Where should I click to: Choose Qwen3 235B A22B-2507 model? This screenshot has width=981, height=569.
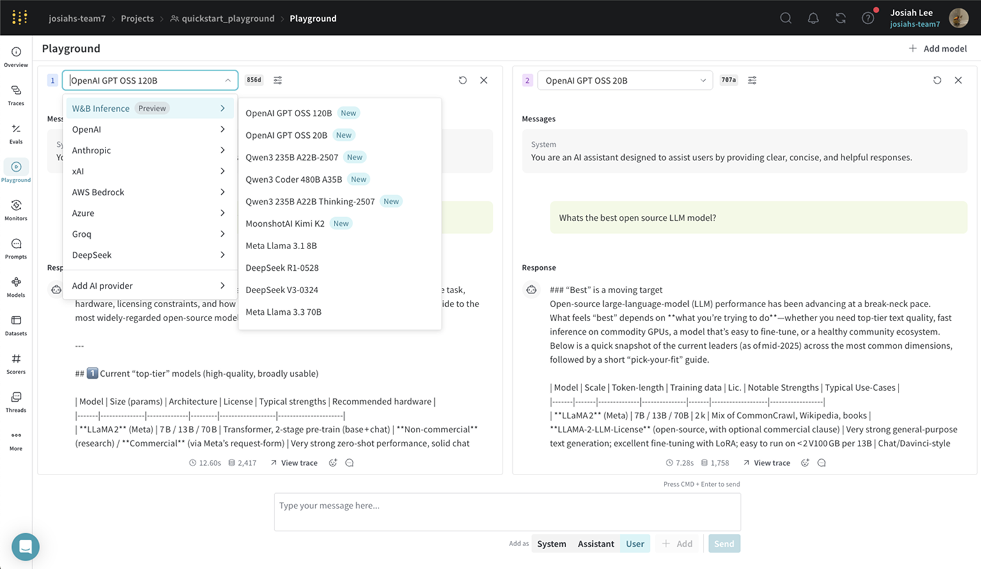point(340,157)
